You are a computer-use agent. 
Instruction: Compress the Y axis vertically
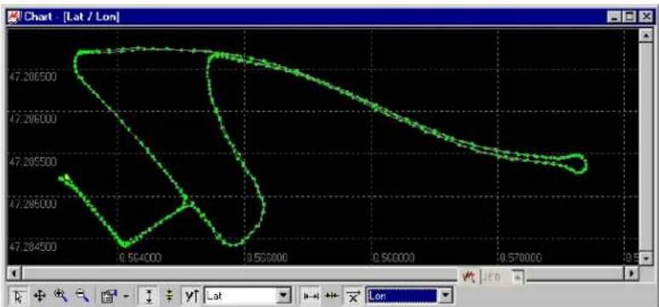169,297
